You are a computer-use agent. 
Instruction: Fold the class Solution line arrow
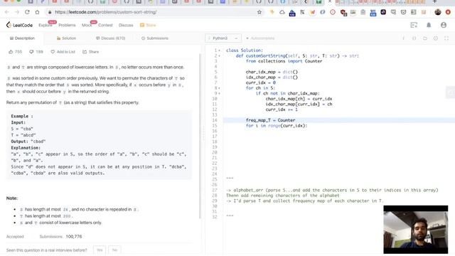[x=220, y=50]
